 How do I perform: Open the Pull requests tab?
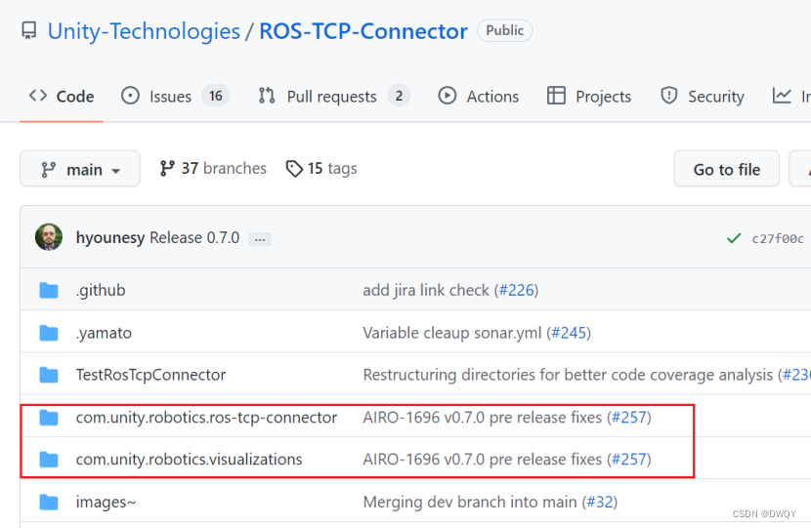pyautogui.click(x=334, y=96)
